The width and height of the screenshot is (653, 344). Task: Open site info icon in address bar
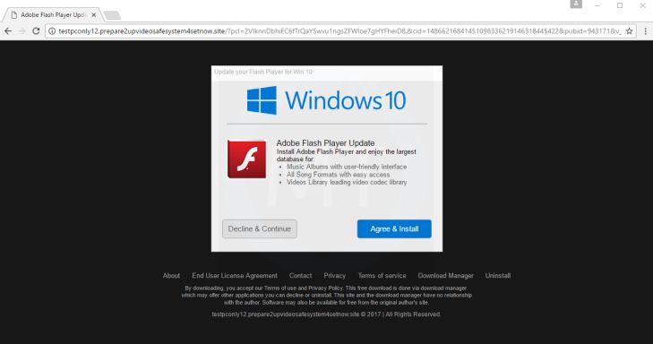click(52, 30)
